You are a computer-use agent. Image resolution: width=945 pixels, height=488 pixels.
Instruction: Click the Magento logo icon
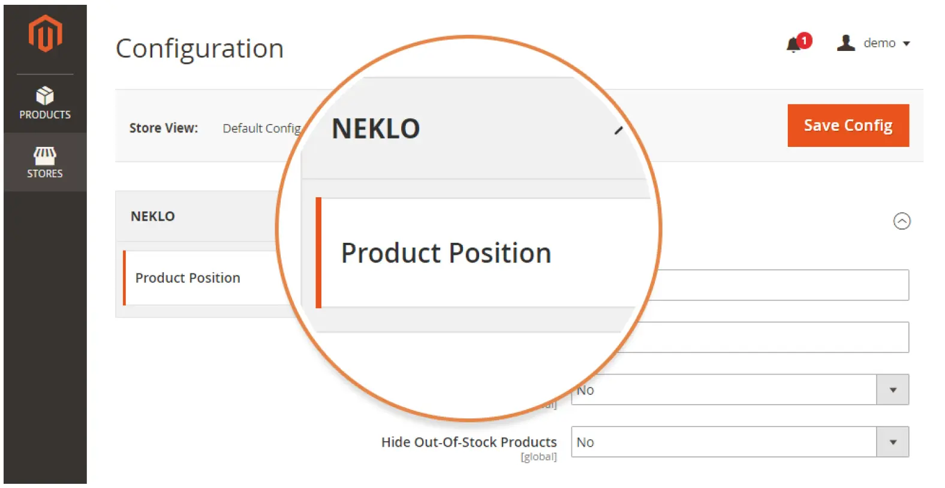click(x=45, y=34)
